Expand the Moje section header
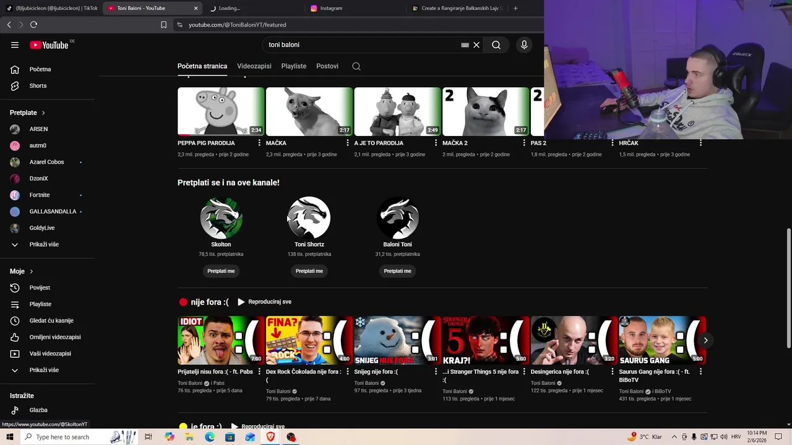This screenshot has height=445, width=792. click(x=22, y=271)
